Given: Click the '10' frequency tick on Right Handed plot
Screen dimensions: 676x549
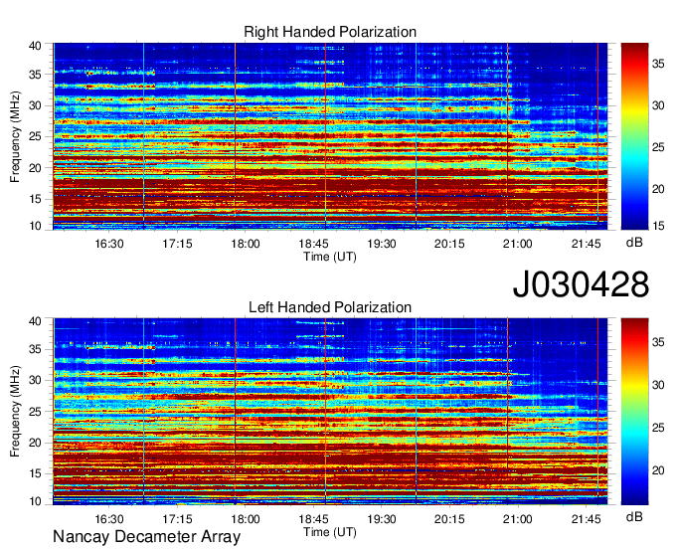Looking at the screenshot, I should 35,226.
